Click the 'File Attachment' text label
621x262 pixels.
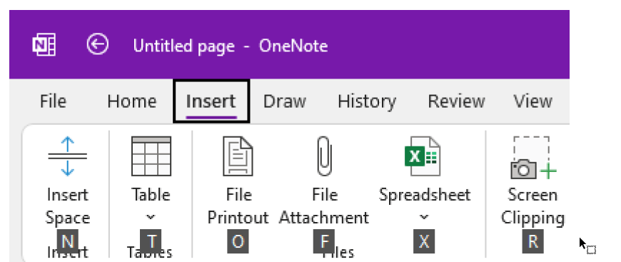coord(324,206)
